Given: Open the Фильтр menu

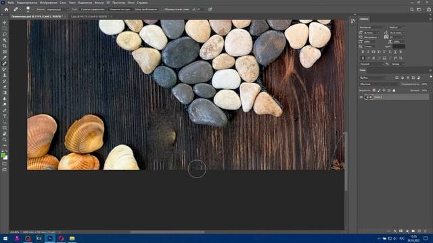Looking at the screenshot, I should (x=99, y=3).
